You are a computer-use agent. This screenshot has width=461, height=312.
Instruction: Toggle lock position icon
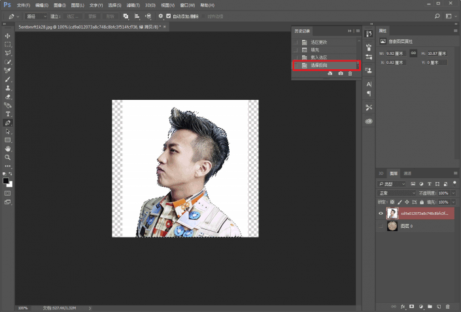click(x=407, y=202)
